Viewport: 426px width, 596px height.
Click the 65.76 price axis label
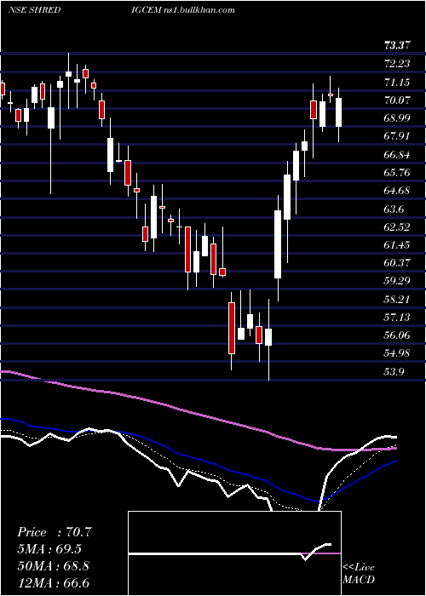coord(397,173)
